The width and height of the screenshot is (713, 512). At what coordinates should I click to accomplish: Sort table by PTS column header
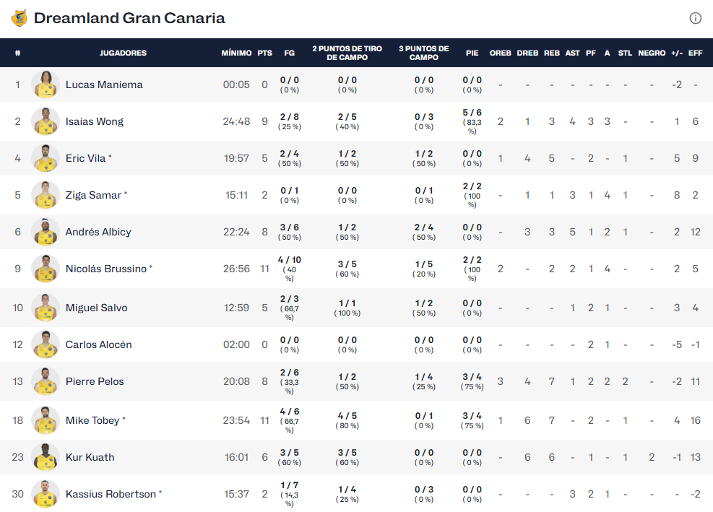pos(265,53)
